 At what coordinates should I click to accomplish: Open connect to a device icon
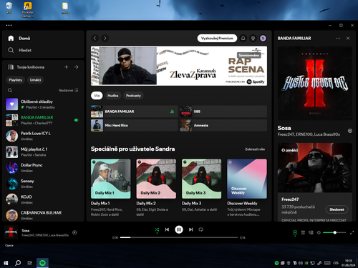311,232
